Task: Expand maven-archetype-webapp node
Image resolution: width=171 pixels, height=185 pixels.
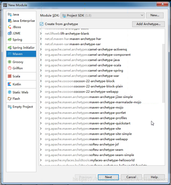Action: point(41,139)
